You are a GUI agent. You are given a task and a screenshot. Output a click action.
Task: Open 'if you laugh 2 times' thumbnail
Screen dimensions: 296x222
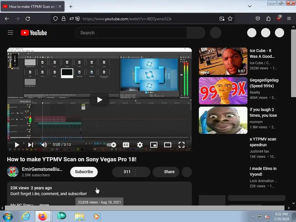click(x=223, y=120)
